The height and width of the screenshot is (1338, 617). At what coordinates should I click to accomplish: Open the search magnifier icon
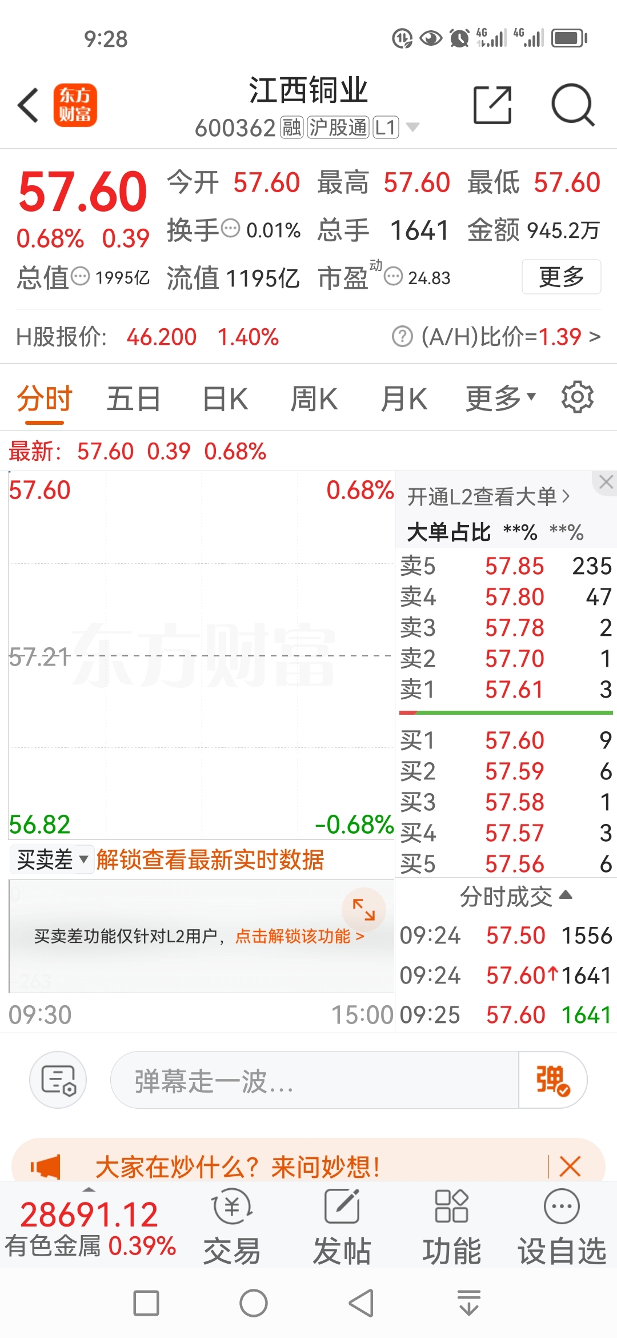pos(573,105)
